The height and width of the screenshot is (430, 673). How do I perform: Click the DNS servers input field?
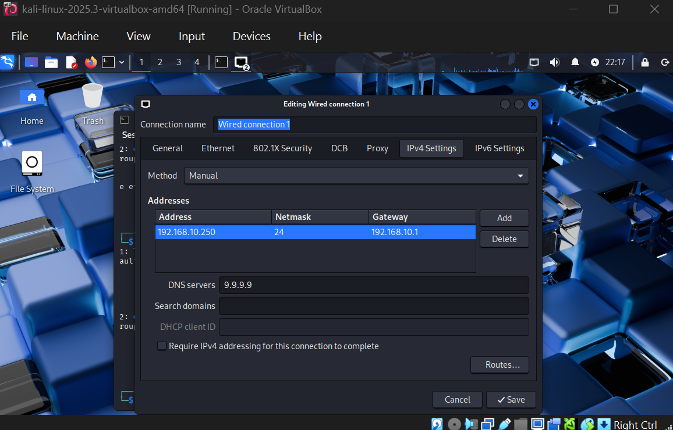coord(373,285)
